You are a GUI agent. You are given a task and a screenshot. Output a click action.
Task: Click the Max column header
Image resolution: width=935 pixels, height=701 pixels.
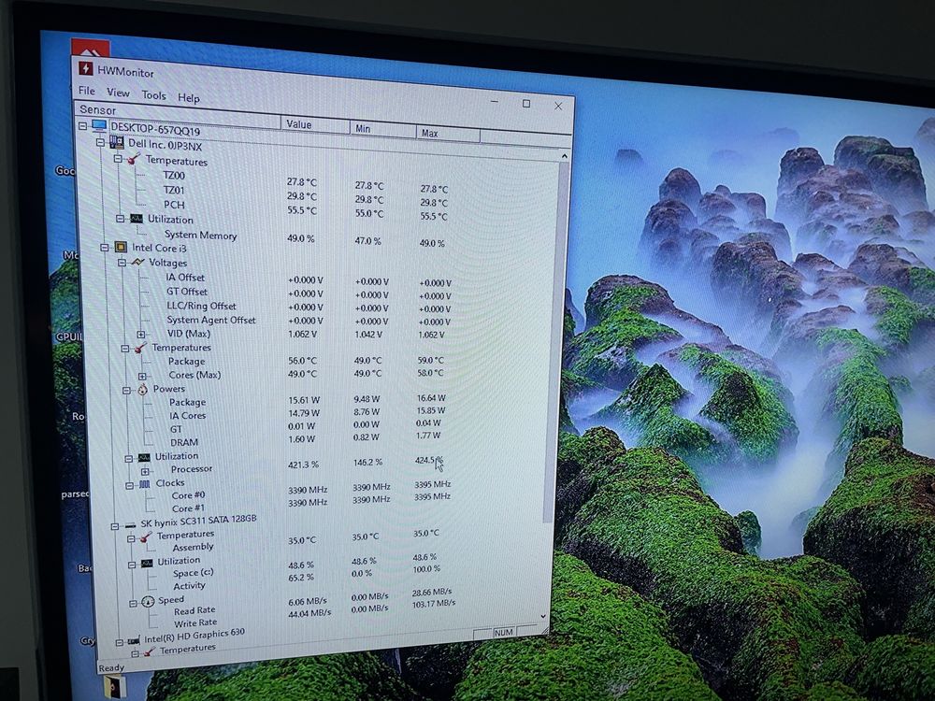coord(447,134)
